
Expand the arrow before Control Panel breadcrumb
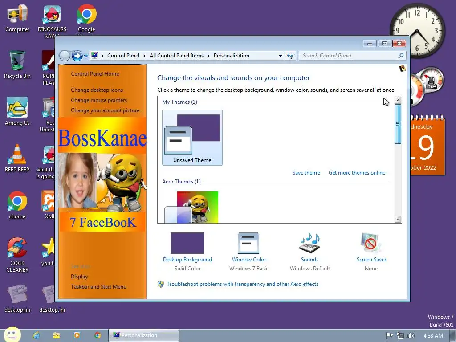[x=102, y=56]
